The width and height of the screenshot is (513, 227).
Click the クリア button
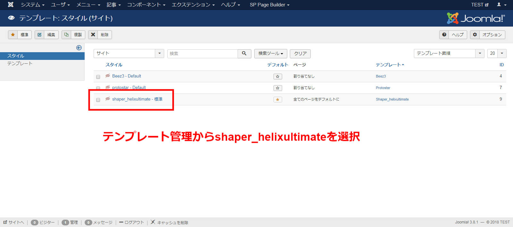click(x=300, y=53)
